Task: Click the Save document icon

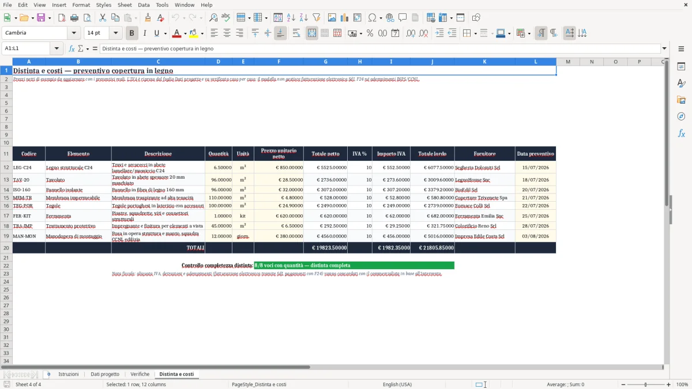Action: (x=41, y=18)
